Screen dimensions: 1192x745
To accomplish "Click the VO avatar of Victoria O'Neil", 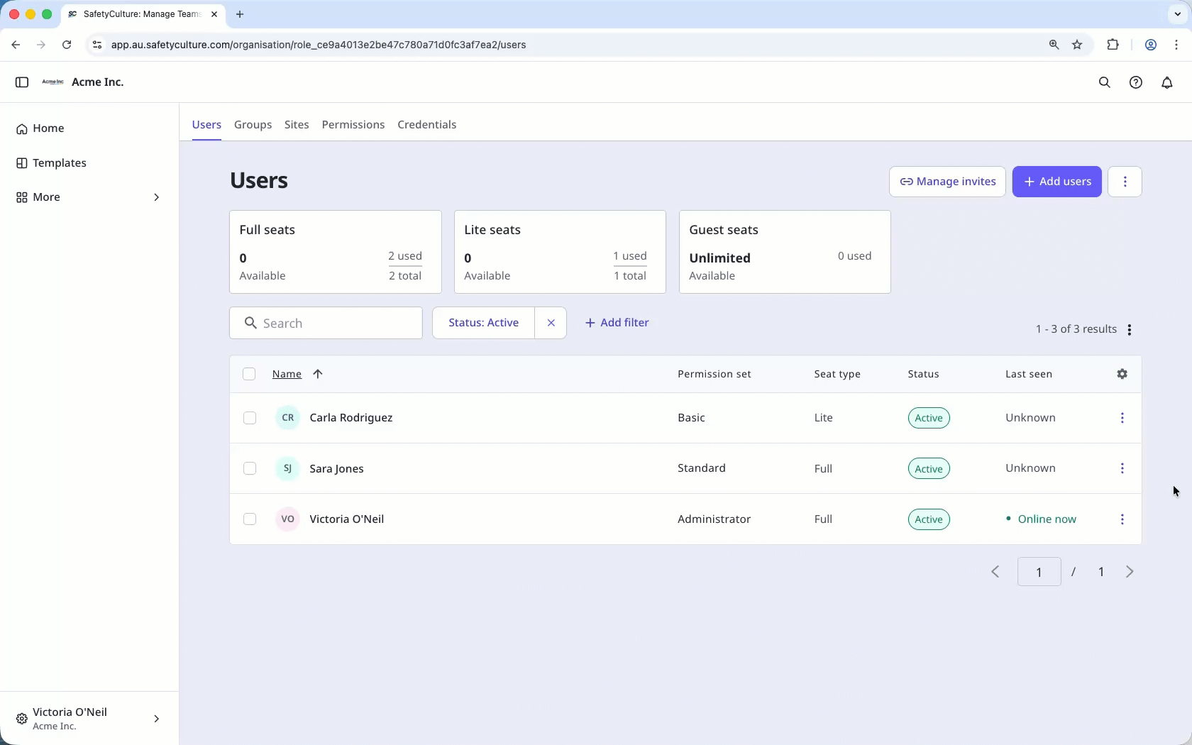I will (287, 519).
